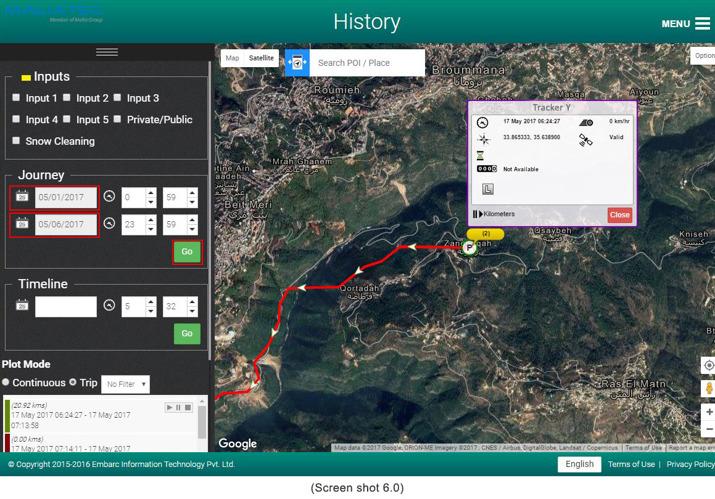Click the satellite GPS validity icon
The height and width of the screenshot is (499, 715).
click(x=585, y=139)
